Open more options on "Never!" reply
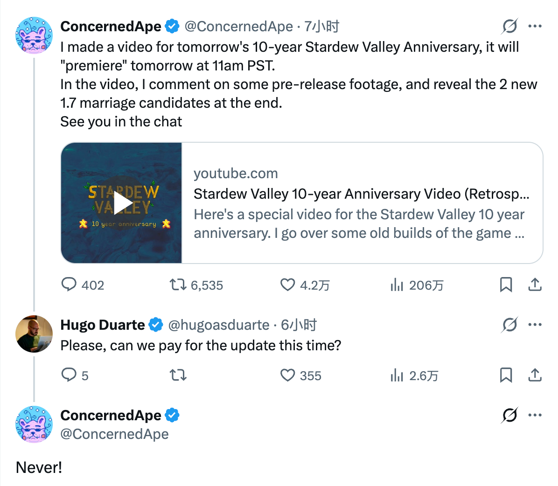The width and height of the screenshot is (558, 486). point(535,415)
